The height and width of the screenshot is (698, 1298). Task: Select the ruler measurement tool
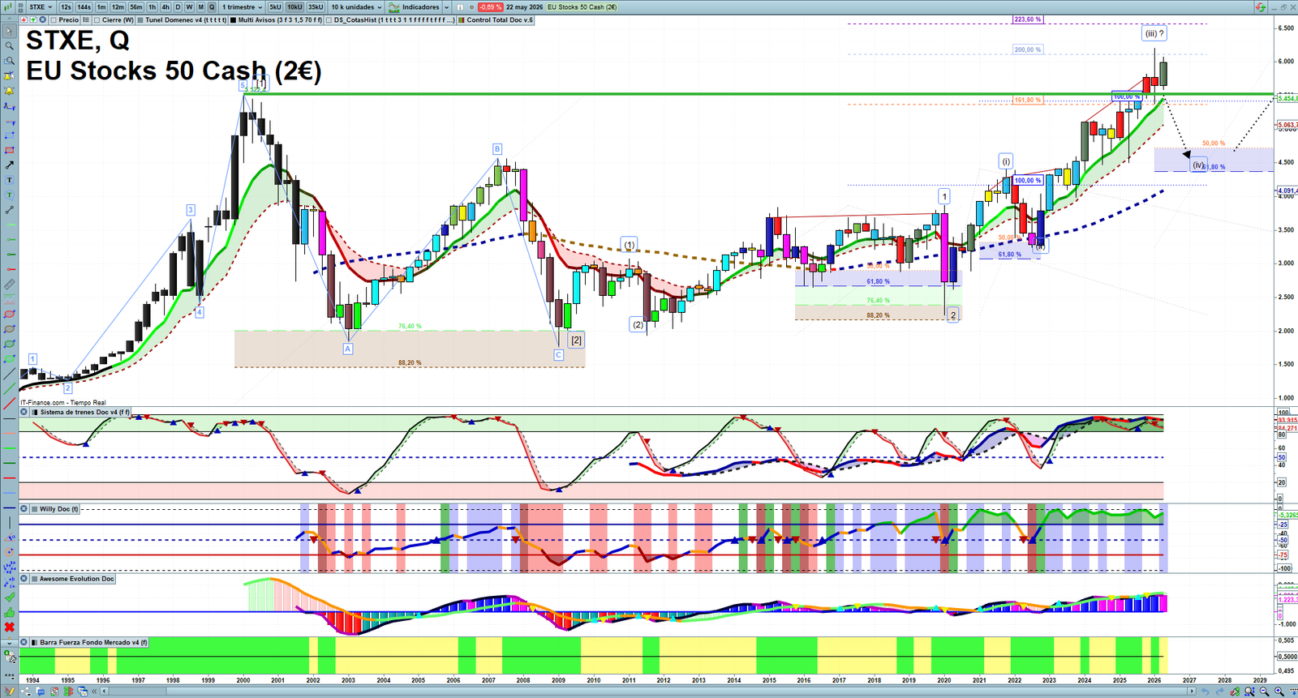(x=10, y=285)
